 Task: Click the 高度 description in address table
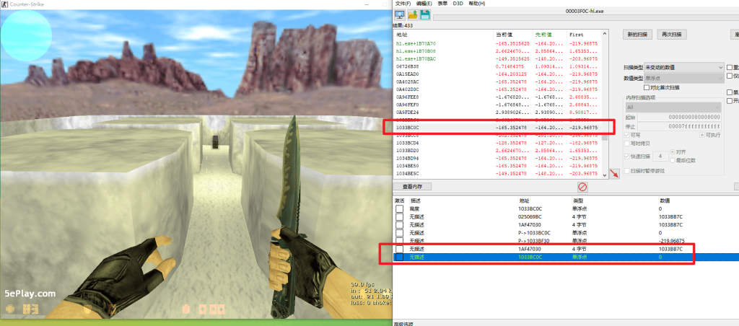[x=414, y=208]
